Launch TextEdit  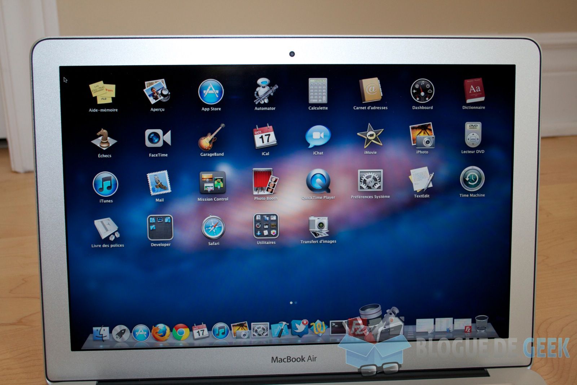(x=421, y=180)
